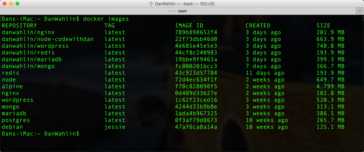Click the danwahlin/nginx repository name
The width and height of the screenshot is (364, 152).
coord(28,32)
